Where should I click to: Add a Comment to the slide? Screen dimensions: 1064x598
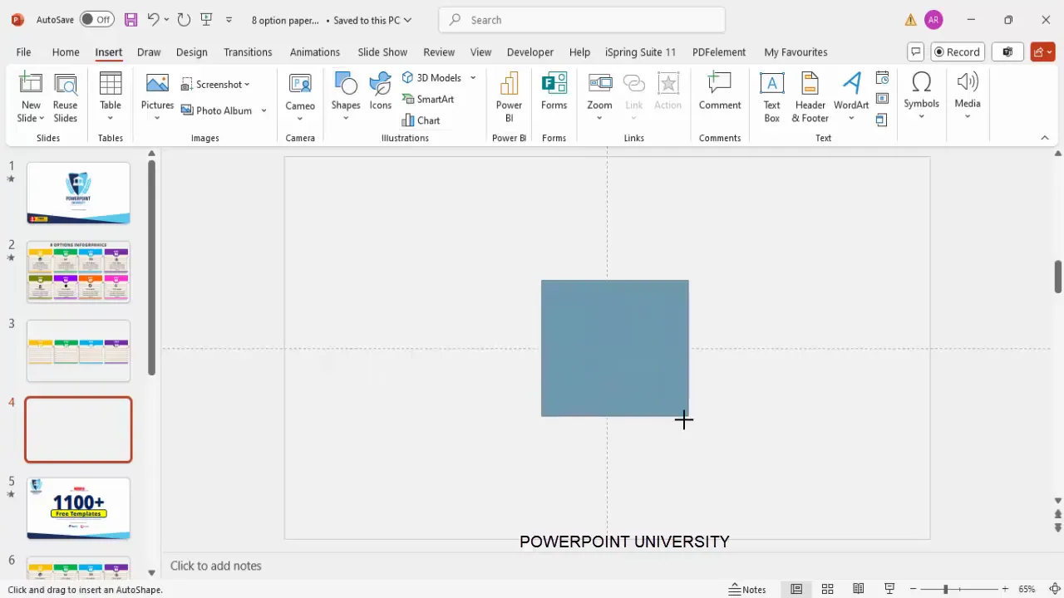coord(719,91)
